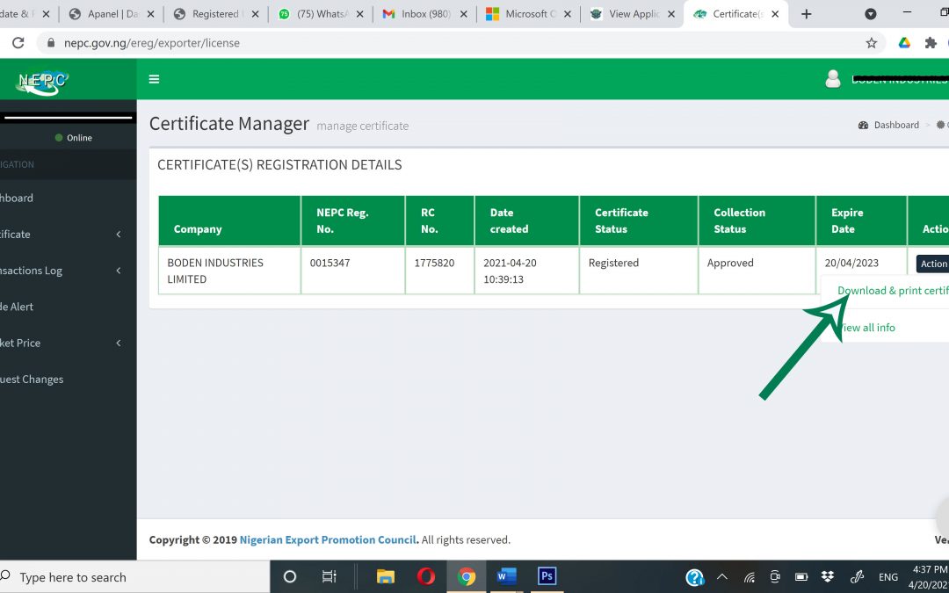
Task: Minimize the Chrome browser window
Action: tap(907, 12)
